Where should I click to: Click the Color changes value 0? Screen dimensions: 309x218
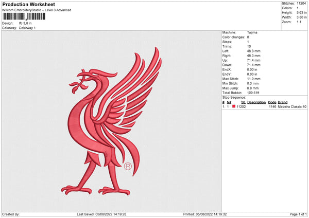point(248,37)
